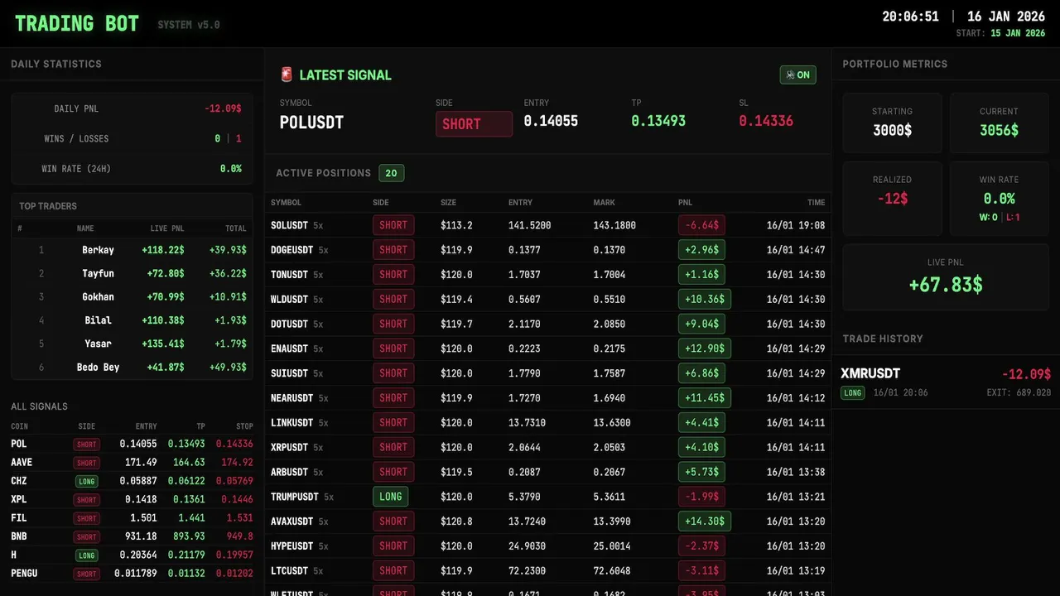1060x596 pixels.
Task: Select top trader Yasar
Action: tap(98, 344)
